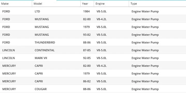186x95 pixels.
Task: Click 1979 in the Ford Mustang row
Action: coord(86,27)
